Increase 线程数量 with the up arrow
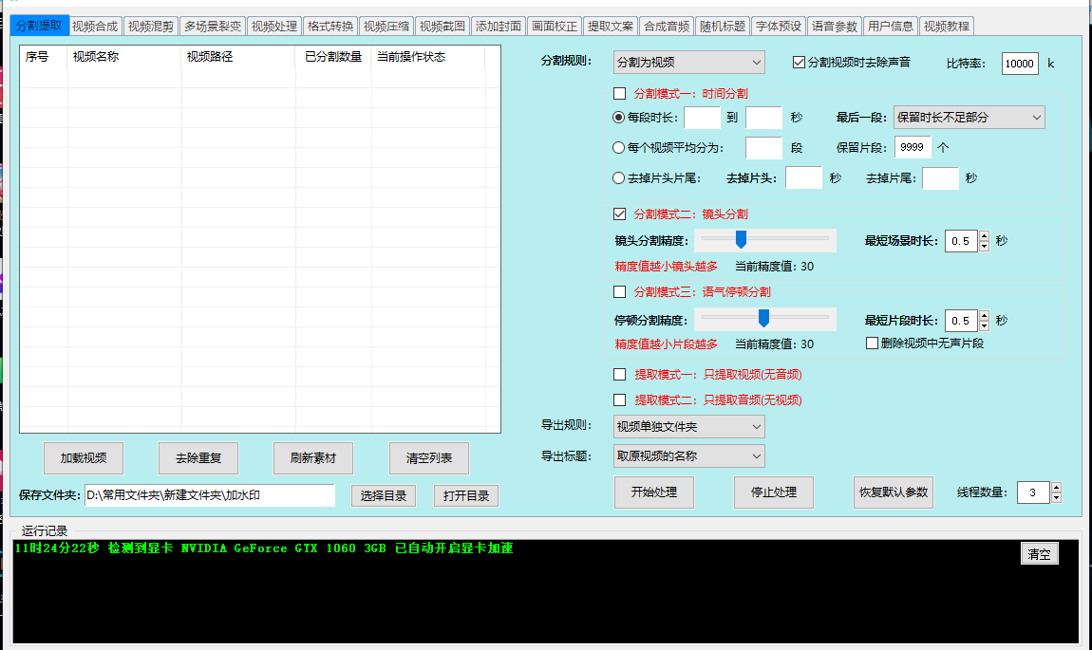This screenshot has height=650, width=1092. pos(1056,488)
